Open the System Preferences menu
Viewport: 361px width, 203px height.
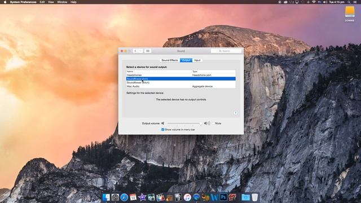[x=23, y=2]
